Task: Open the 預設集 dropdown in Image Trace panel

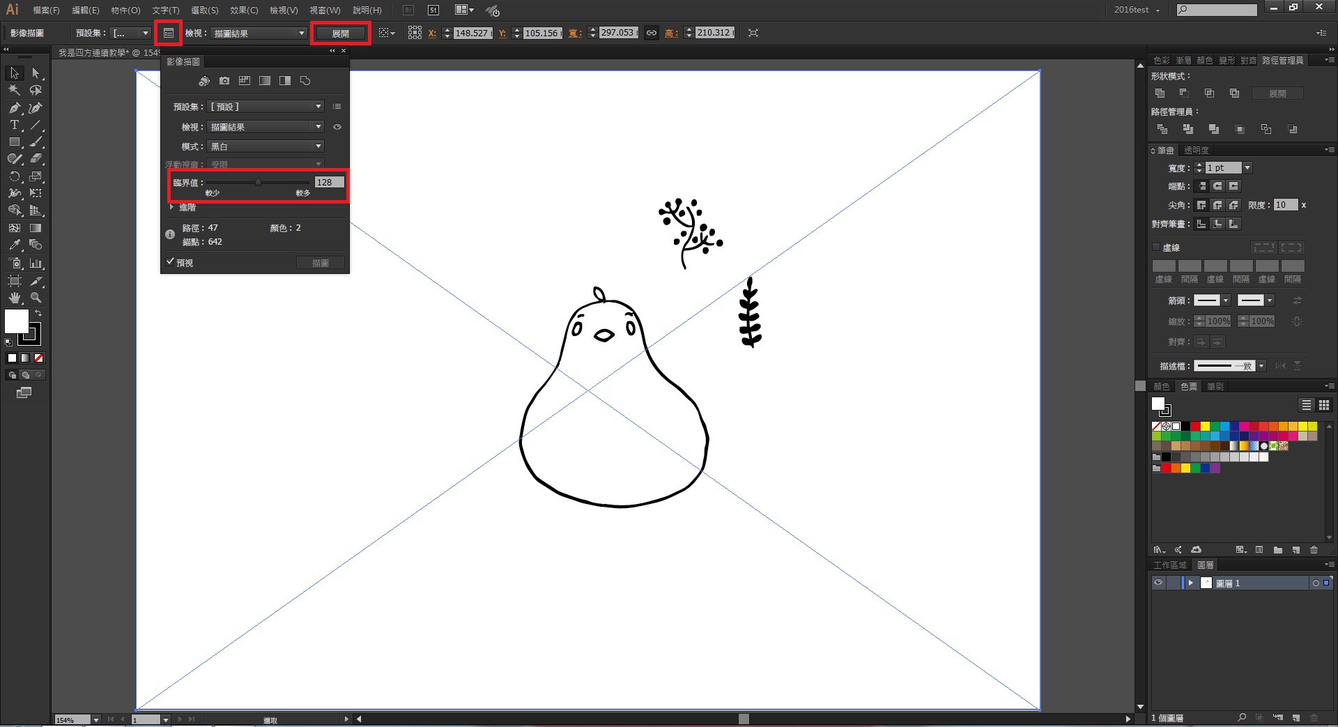Action: (x=266, y=107)
